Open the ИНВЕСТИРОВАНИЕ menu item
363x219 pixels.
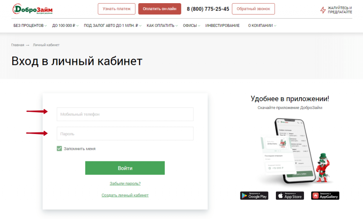(x=222, y=25)
